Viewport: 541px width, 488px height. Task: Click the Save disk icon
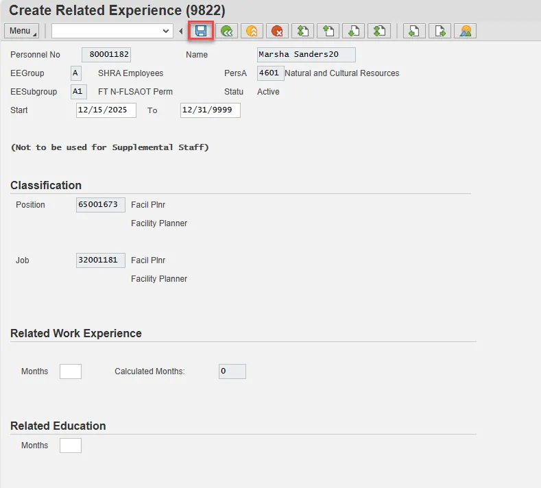201,31
